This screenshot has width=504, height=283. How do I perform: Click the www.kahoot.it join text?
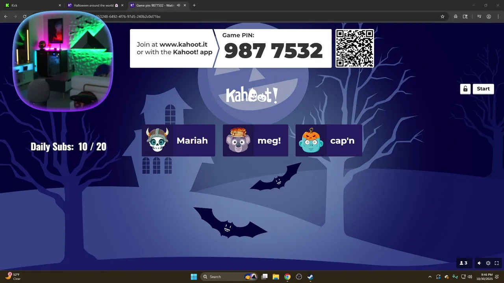point(183,44)
